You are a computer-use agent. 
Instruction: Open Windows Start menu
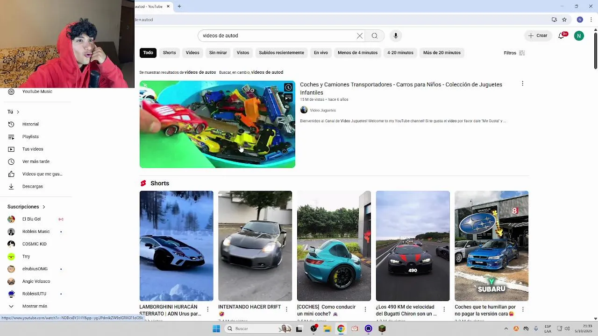coord(216,329)
